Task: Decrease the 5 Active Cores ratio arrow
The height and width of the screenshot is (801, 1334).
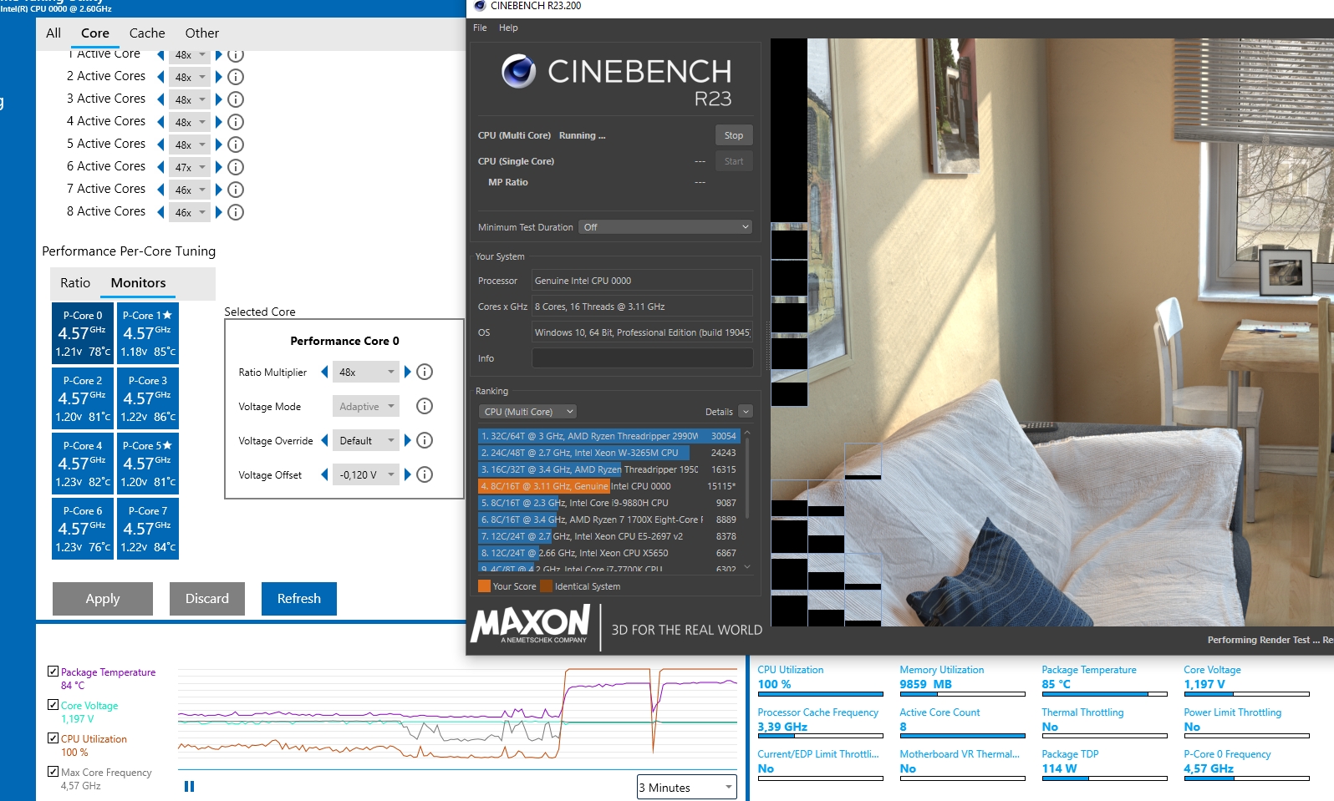Action: coord(160,144)
